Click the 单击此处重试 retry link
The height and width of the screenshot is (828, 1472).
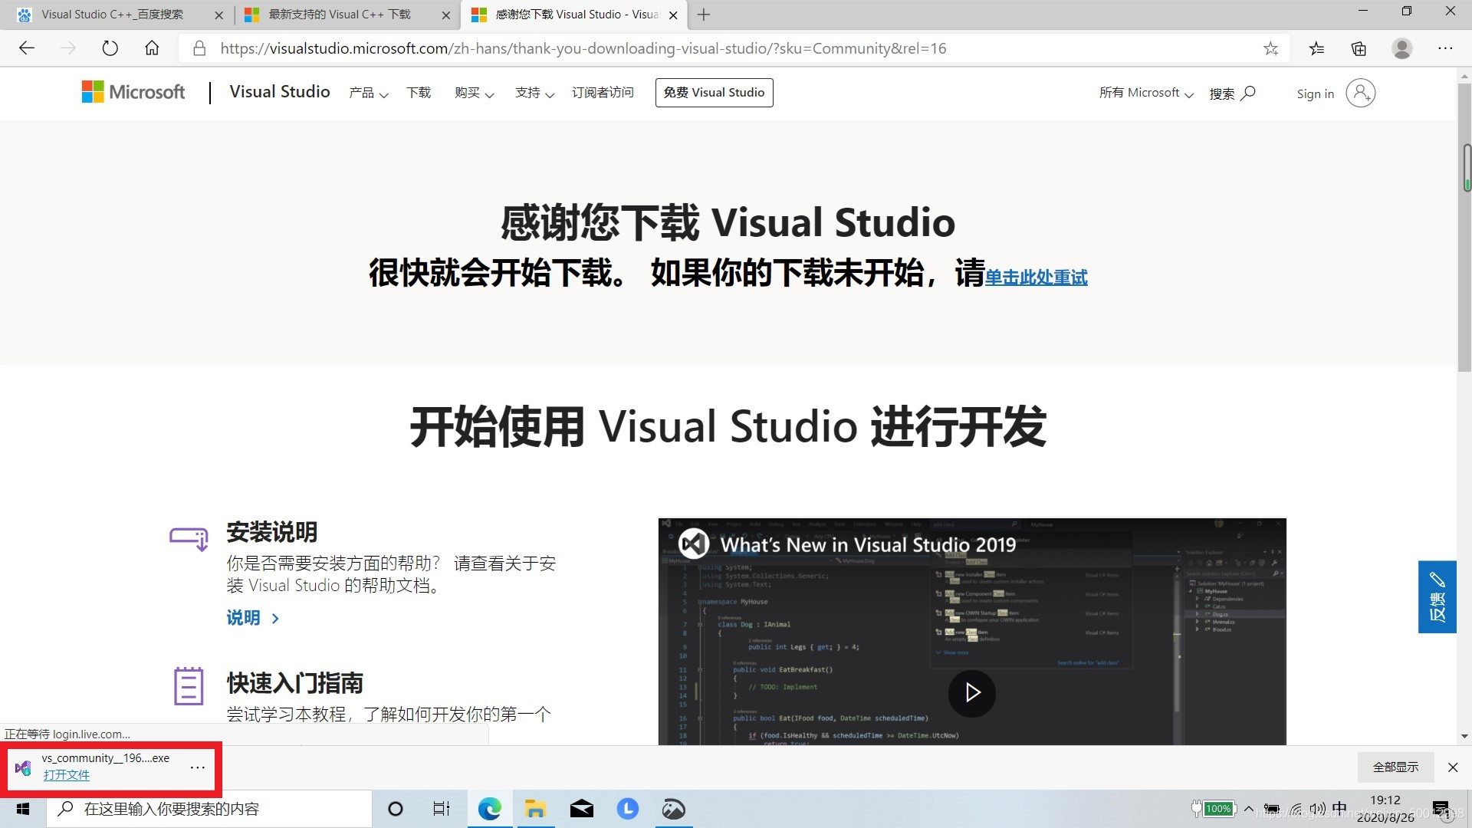[x=1036, y=278]
